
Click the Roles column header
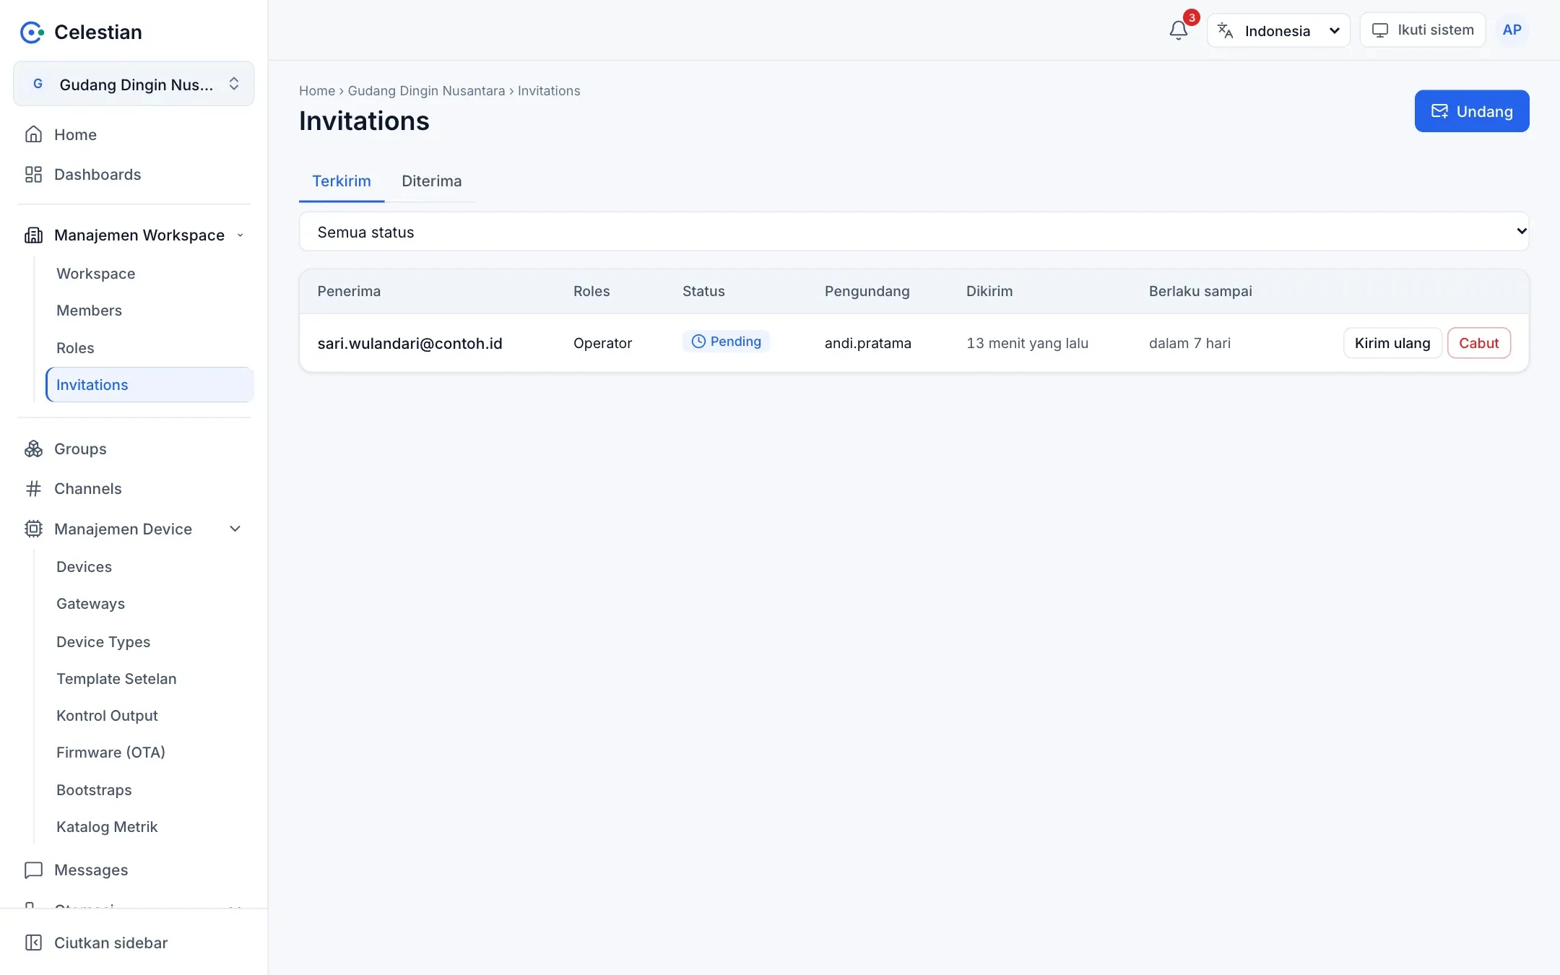[x=591, y=291]
